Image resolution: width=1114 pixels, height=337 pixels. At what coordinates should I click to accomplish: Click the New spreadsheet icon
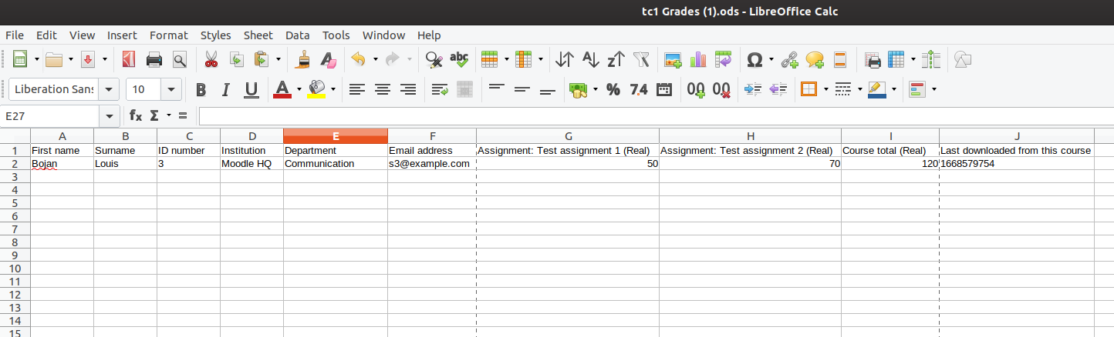[20, 59]
